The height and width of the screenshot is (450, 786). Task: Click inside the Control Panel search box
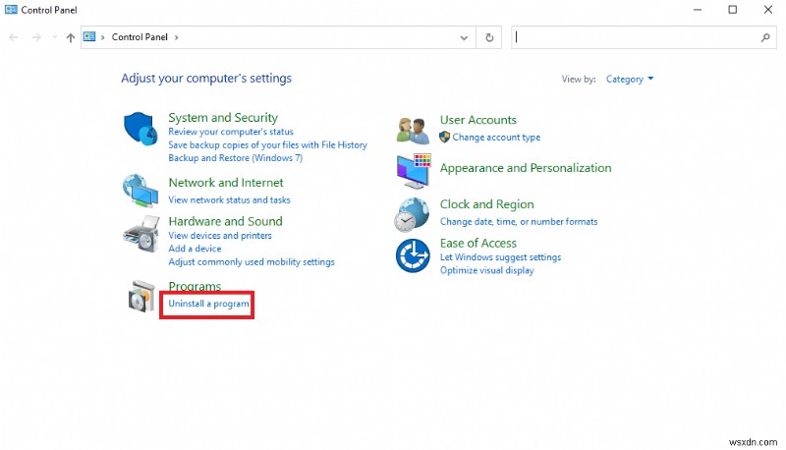click(x=639, y=37)
